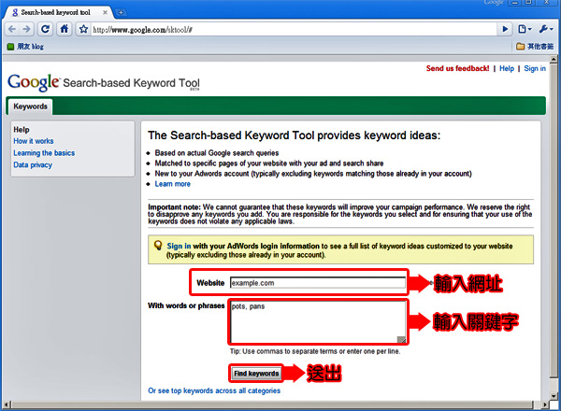Reload the page with the refresh icon

tap(45, 29)
